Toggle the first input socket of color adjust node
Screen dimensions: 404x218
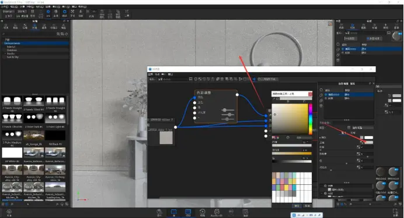(x=194, y=98)
